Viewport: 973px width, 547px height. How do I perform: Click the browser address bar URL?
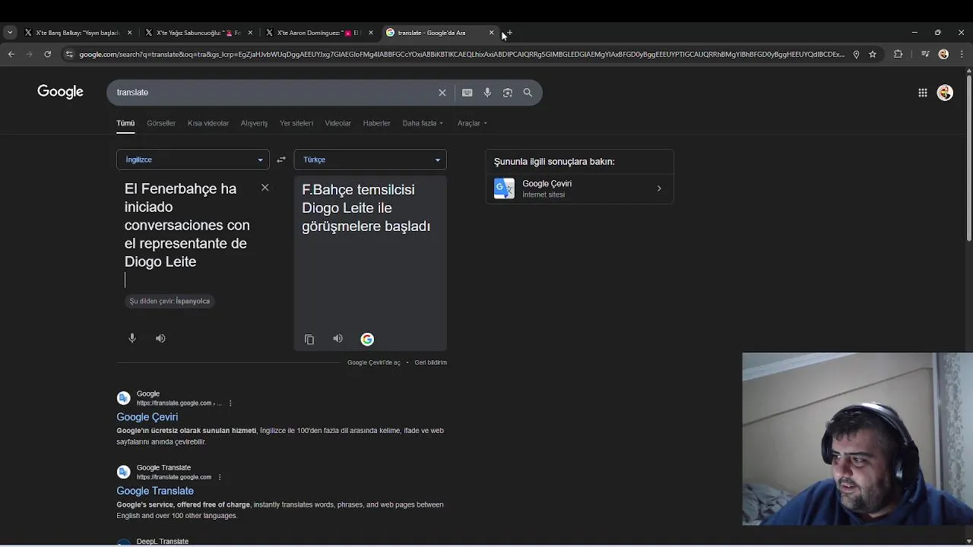coord(461,54)
